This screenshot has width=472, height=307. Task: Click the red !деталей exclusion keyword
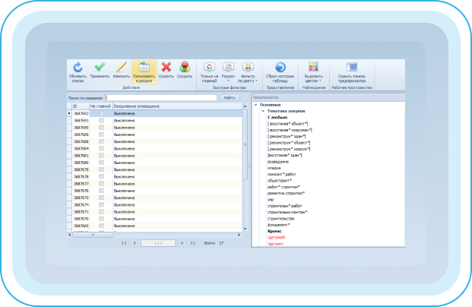tap(276, 238)
